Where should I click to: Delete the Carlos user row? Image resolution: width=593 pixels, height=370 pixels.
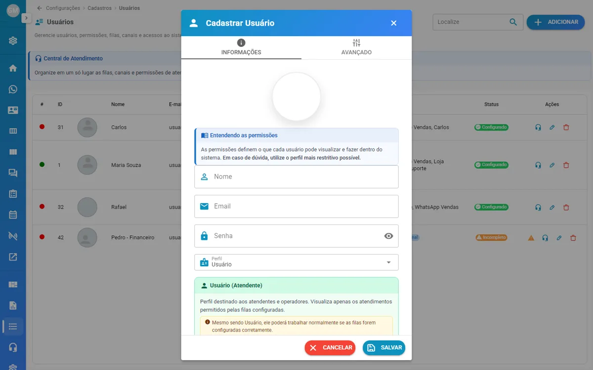[566, 127]
